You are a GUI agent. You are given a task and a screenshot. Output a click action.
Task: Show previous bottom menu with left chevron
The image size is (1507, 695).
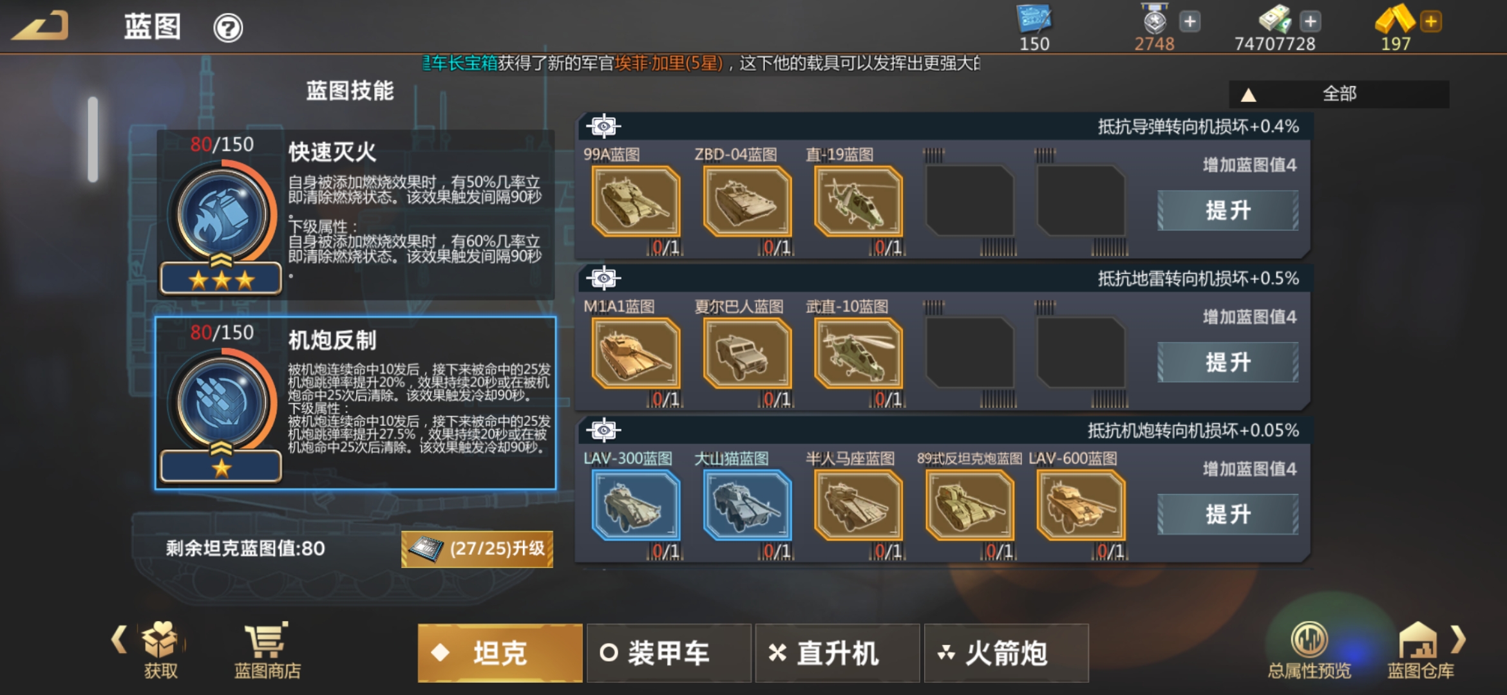120,639
